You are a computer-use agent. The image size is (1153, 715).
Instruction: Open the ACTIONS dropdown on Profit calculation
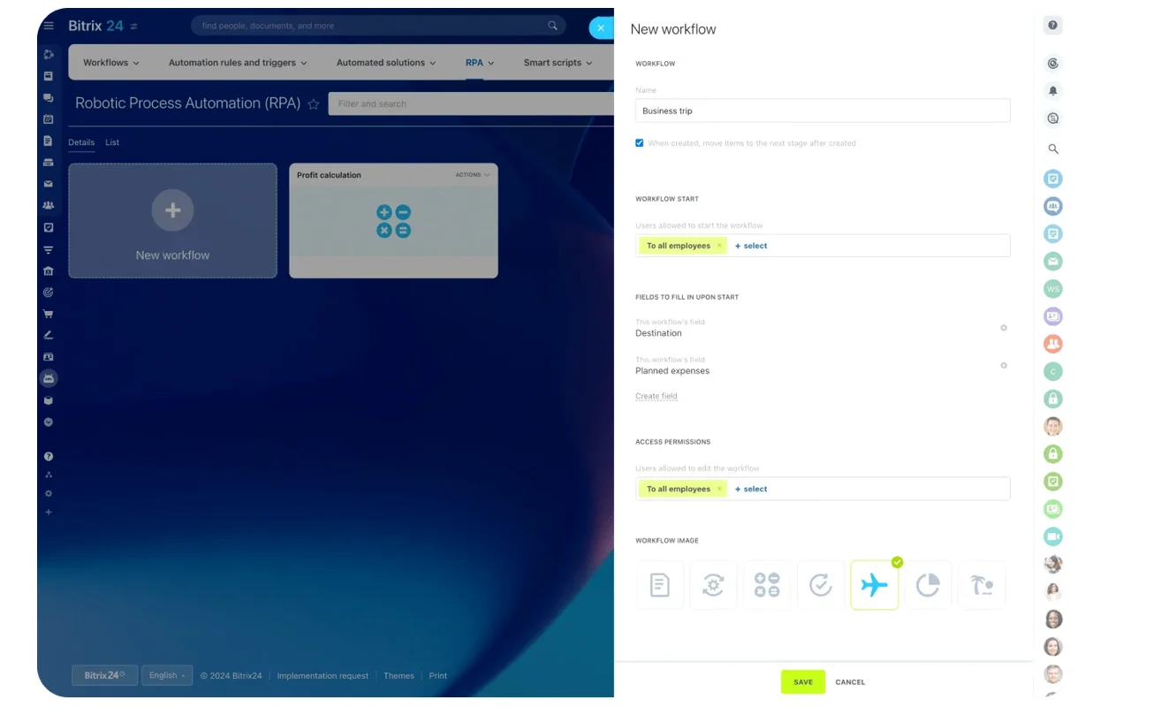[471, 174]
